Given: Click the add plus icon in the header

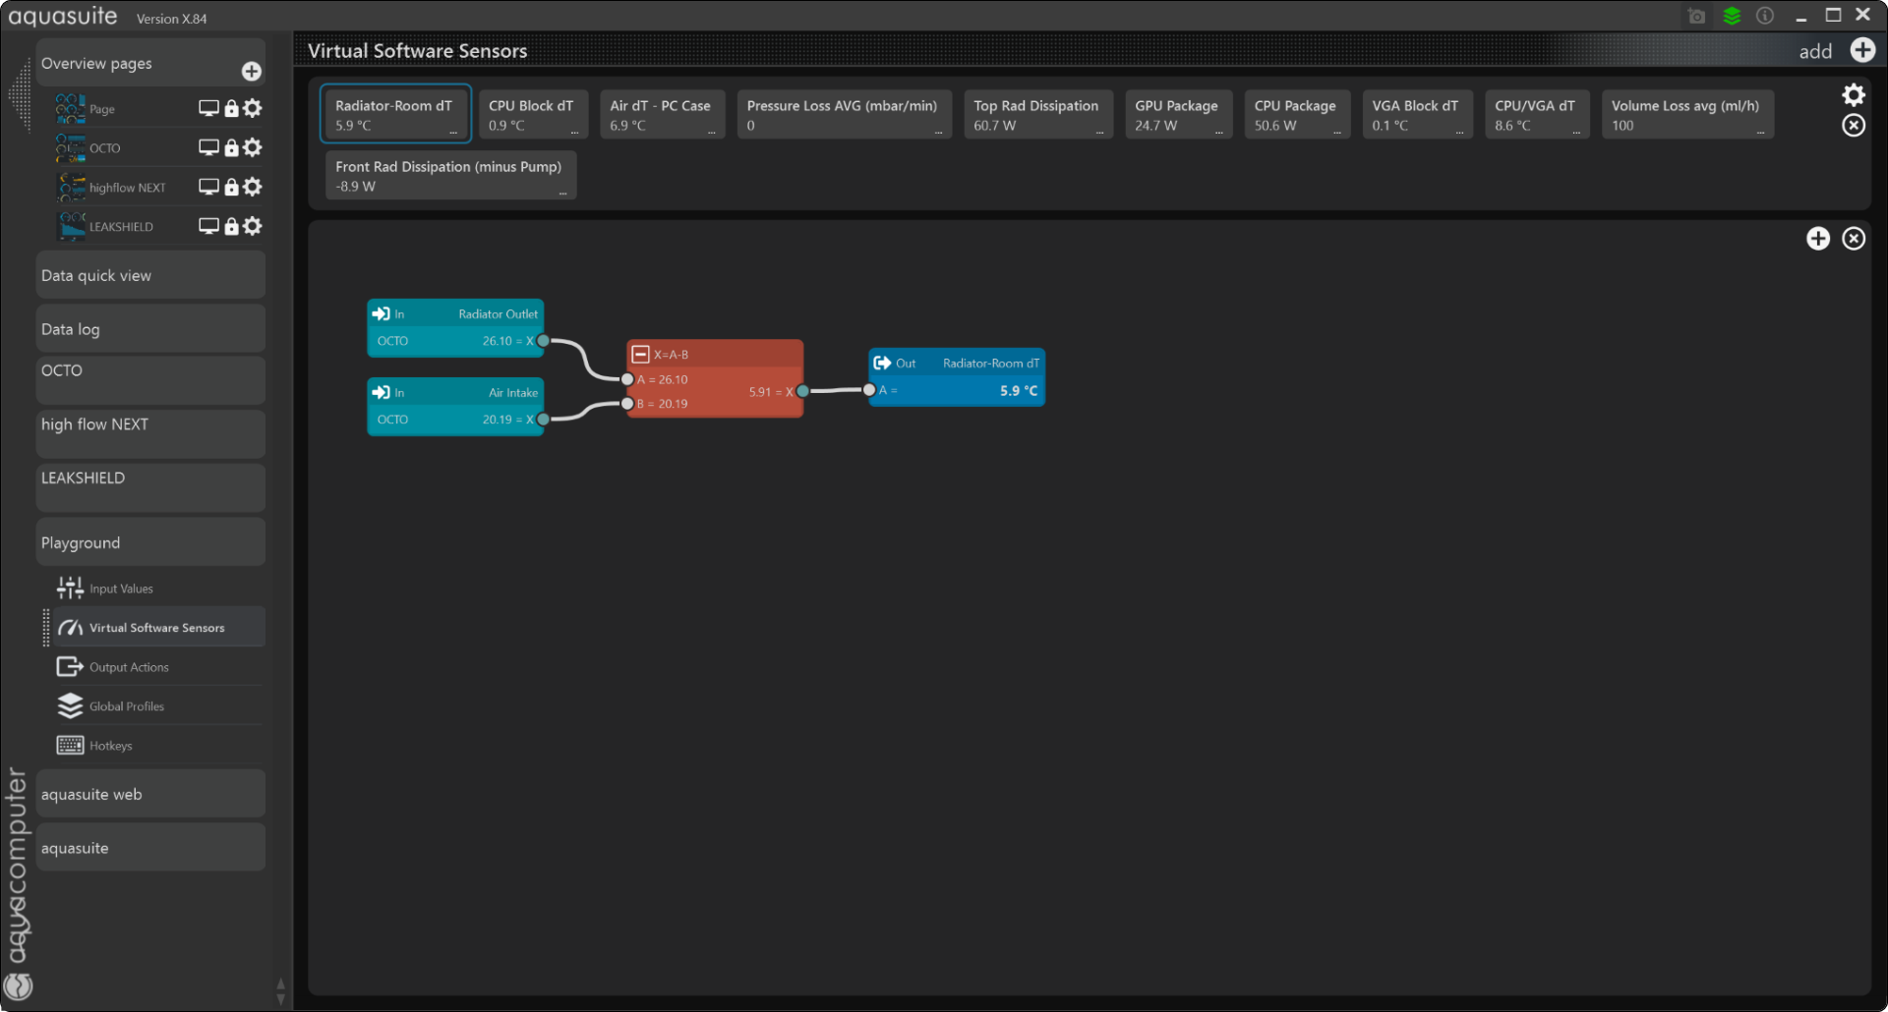Looking at the screenshot, I should (1861, 50).
